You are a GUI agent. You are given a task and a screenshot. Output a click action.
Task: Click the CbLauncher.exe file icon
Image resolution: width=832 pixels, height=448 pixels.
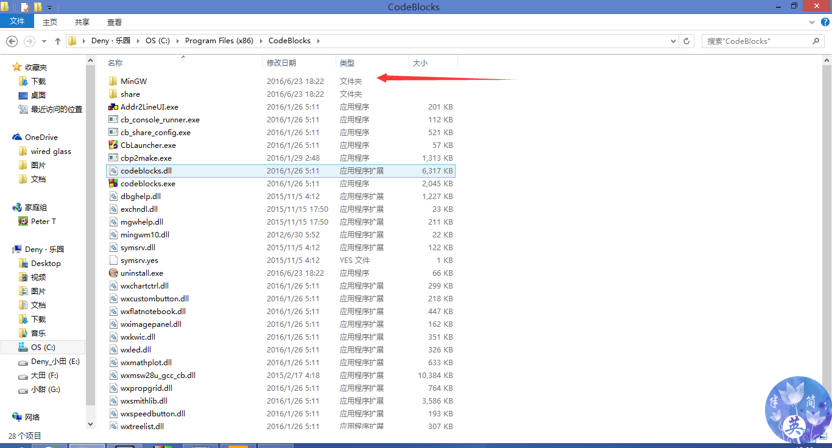pos(113,145)
